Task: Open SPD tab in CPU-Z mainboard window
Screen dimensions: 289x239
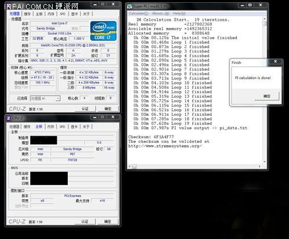Action: tap(62, 127)
